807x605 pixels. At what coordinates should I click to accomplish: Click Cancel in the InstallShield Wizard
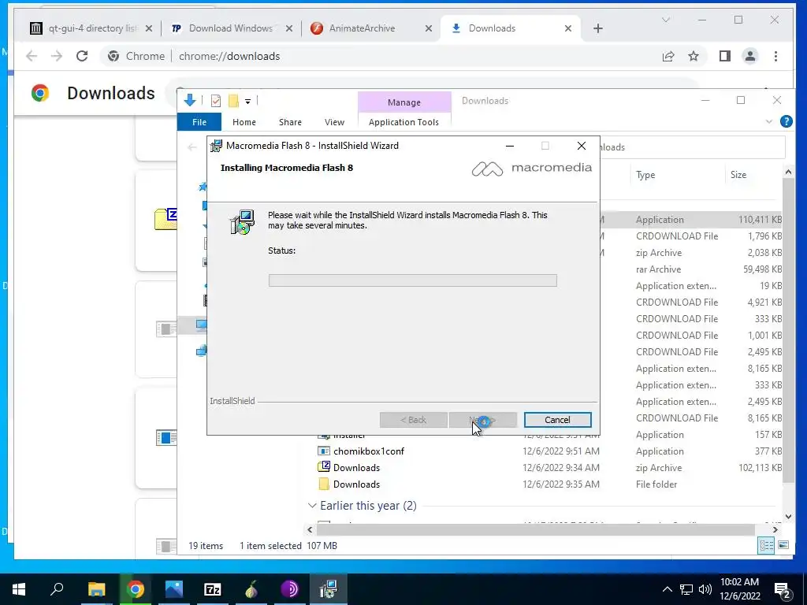pyautogui.click(x=557, y=420)
